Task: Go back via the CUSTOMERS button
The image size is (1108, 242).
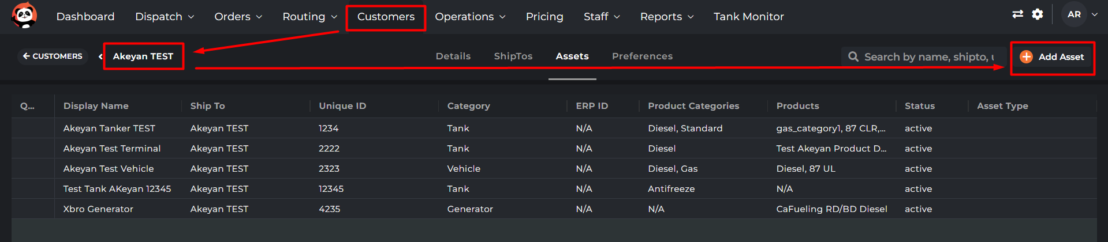Action: [52, 56]
